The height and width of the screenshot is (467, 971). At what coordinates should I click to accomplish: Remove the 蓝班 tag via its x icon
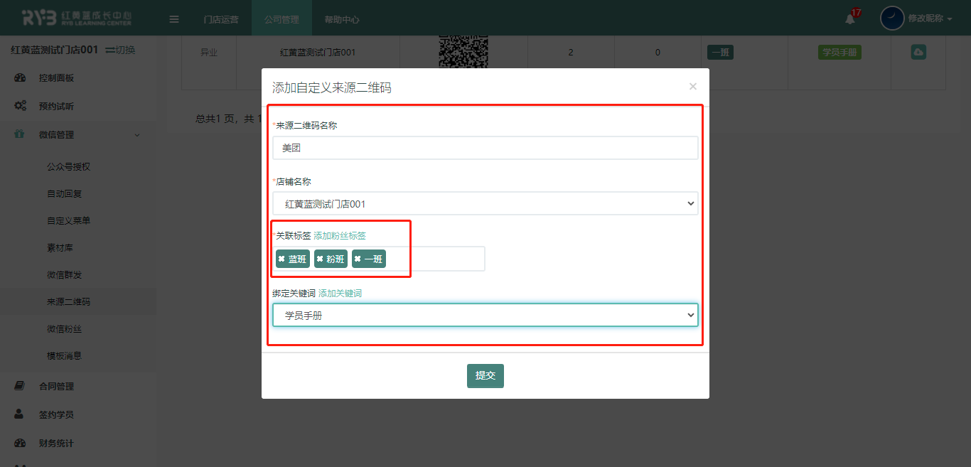tap(281, 259)
